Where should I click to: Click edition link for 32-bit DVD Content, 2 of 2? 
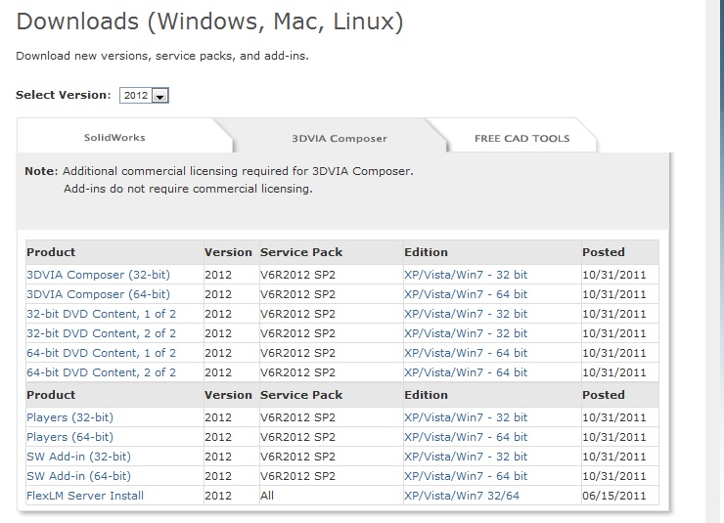(x=466, y=333)
